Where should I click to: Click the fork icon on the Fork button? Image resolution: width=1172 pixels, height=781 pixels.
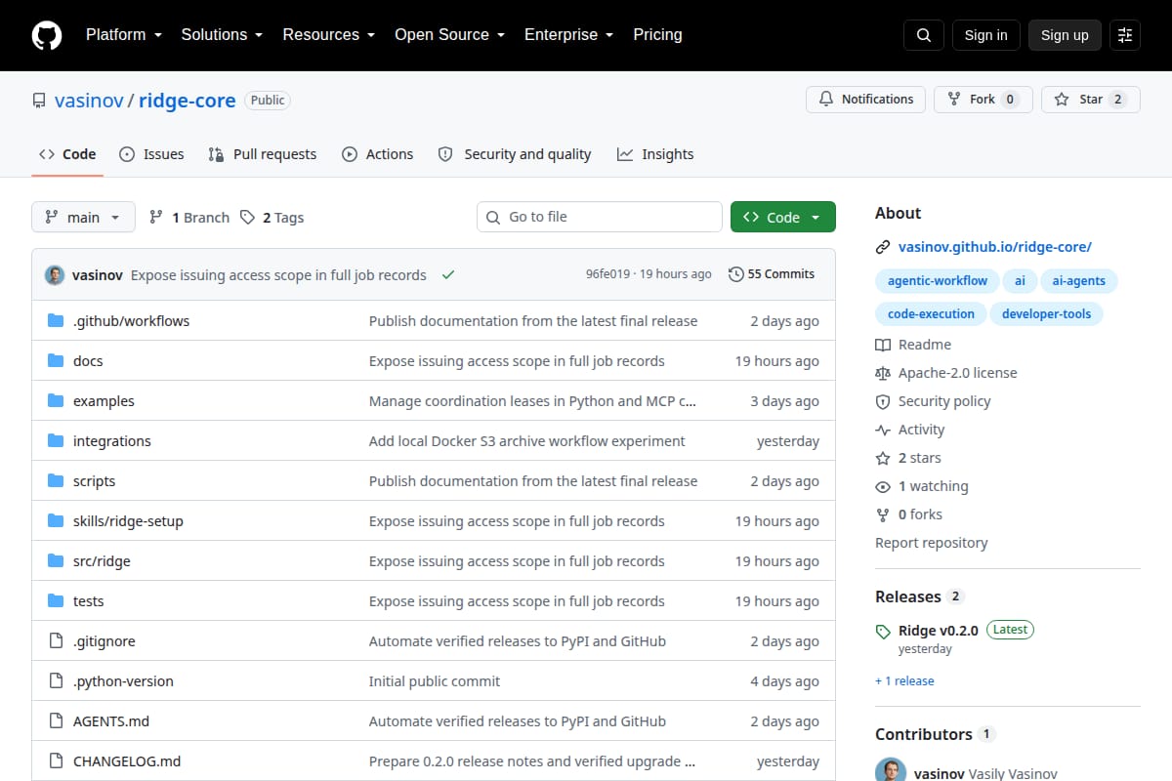954,100
